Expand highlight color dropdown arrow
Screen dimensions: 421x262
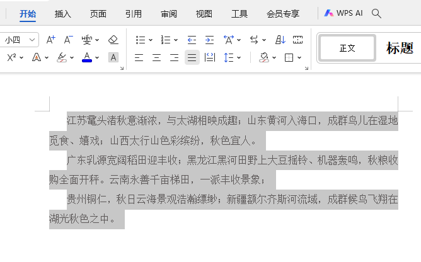pyautogui.click(x=72, y=58)
